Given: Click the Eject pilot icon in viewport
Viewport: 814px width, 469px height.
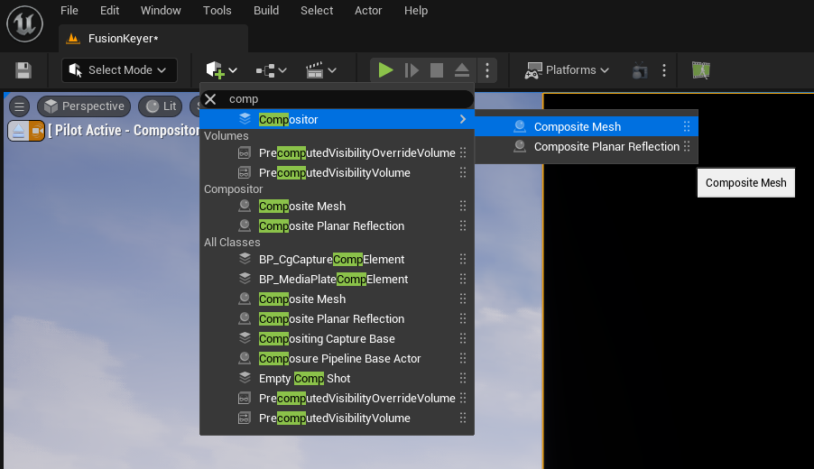Looking at the screenshot, I should 18,131.
